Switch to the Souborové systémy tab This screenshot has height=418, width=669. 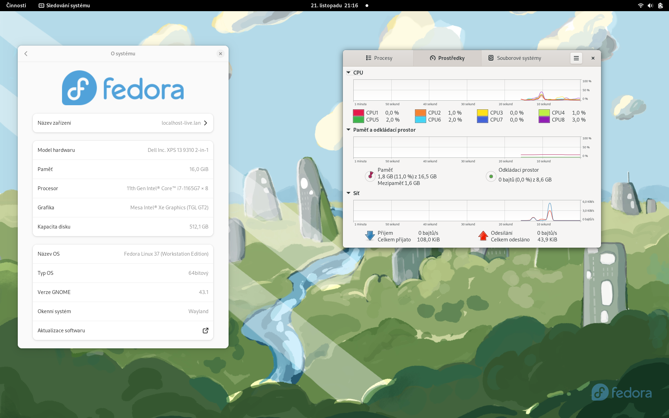(x=515, y=58)
